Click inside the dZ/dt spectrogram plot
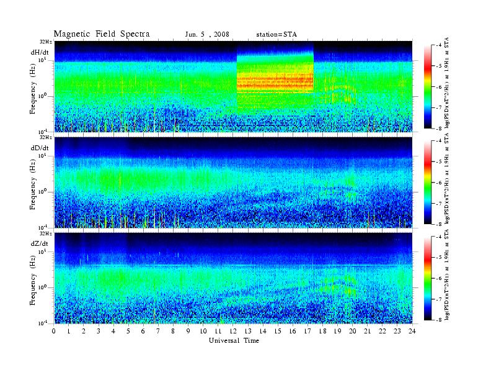This screenshot has height=380, width=491. coord(233,278)
